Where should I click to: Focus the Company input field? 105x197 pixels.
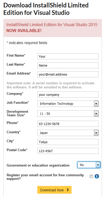pyautogui.click(x=68, y=95)
